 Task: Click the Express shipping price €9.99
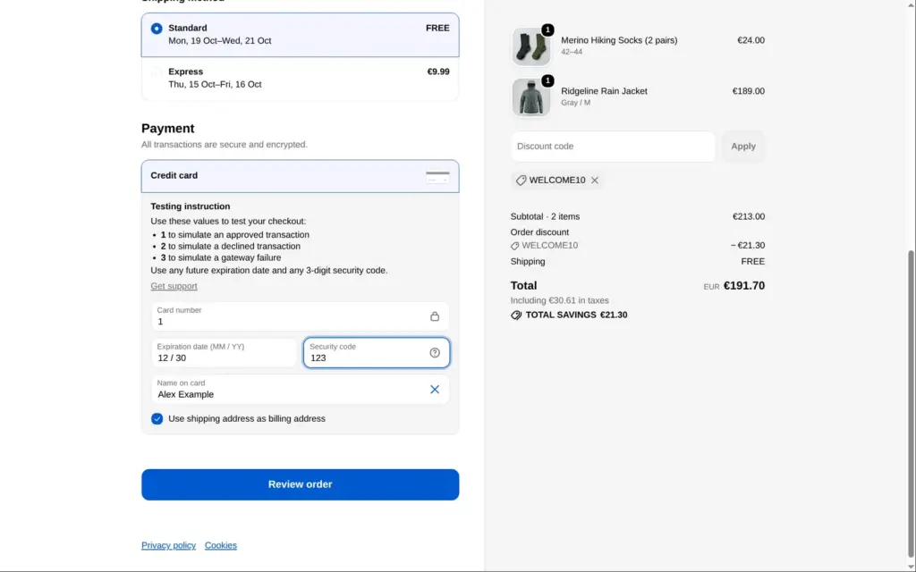click(438, 71)
